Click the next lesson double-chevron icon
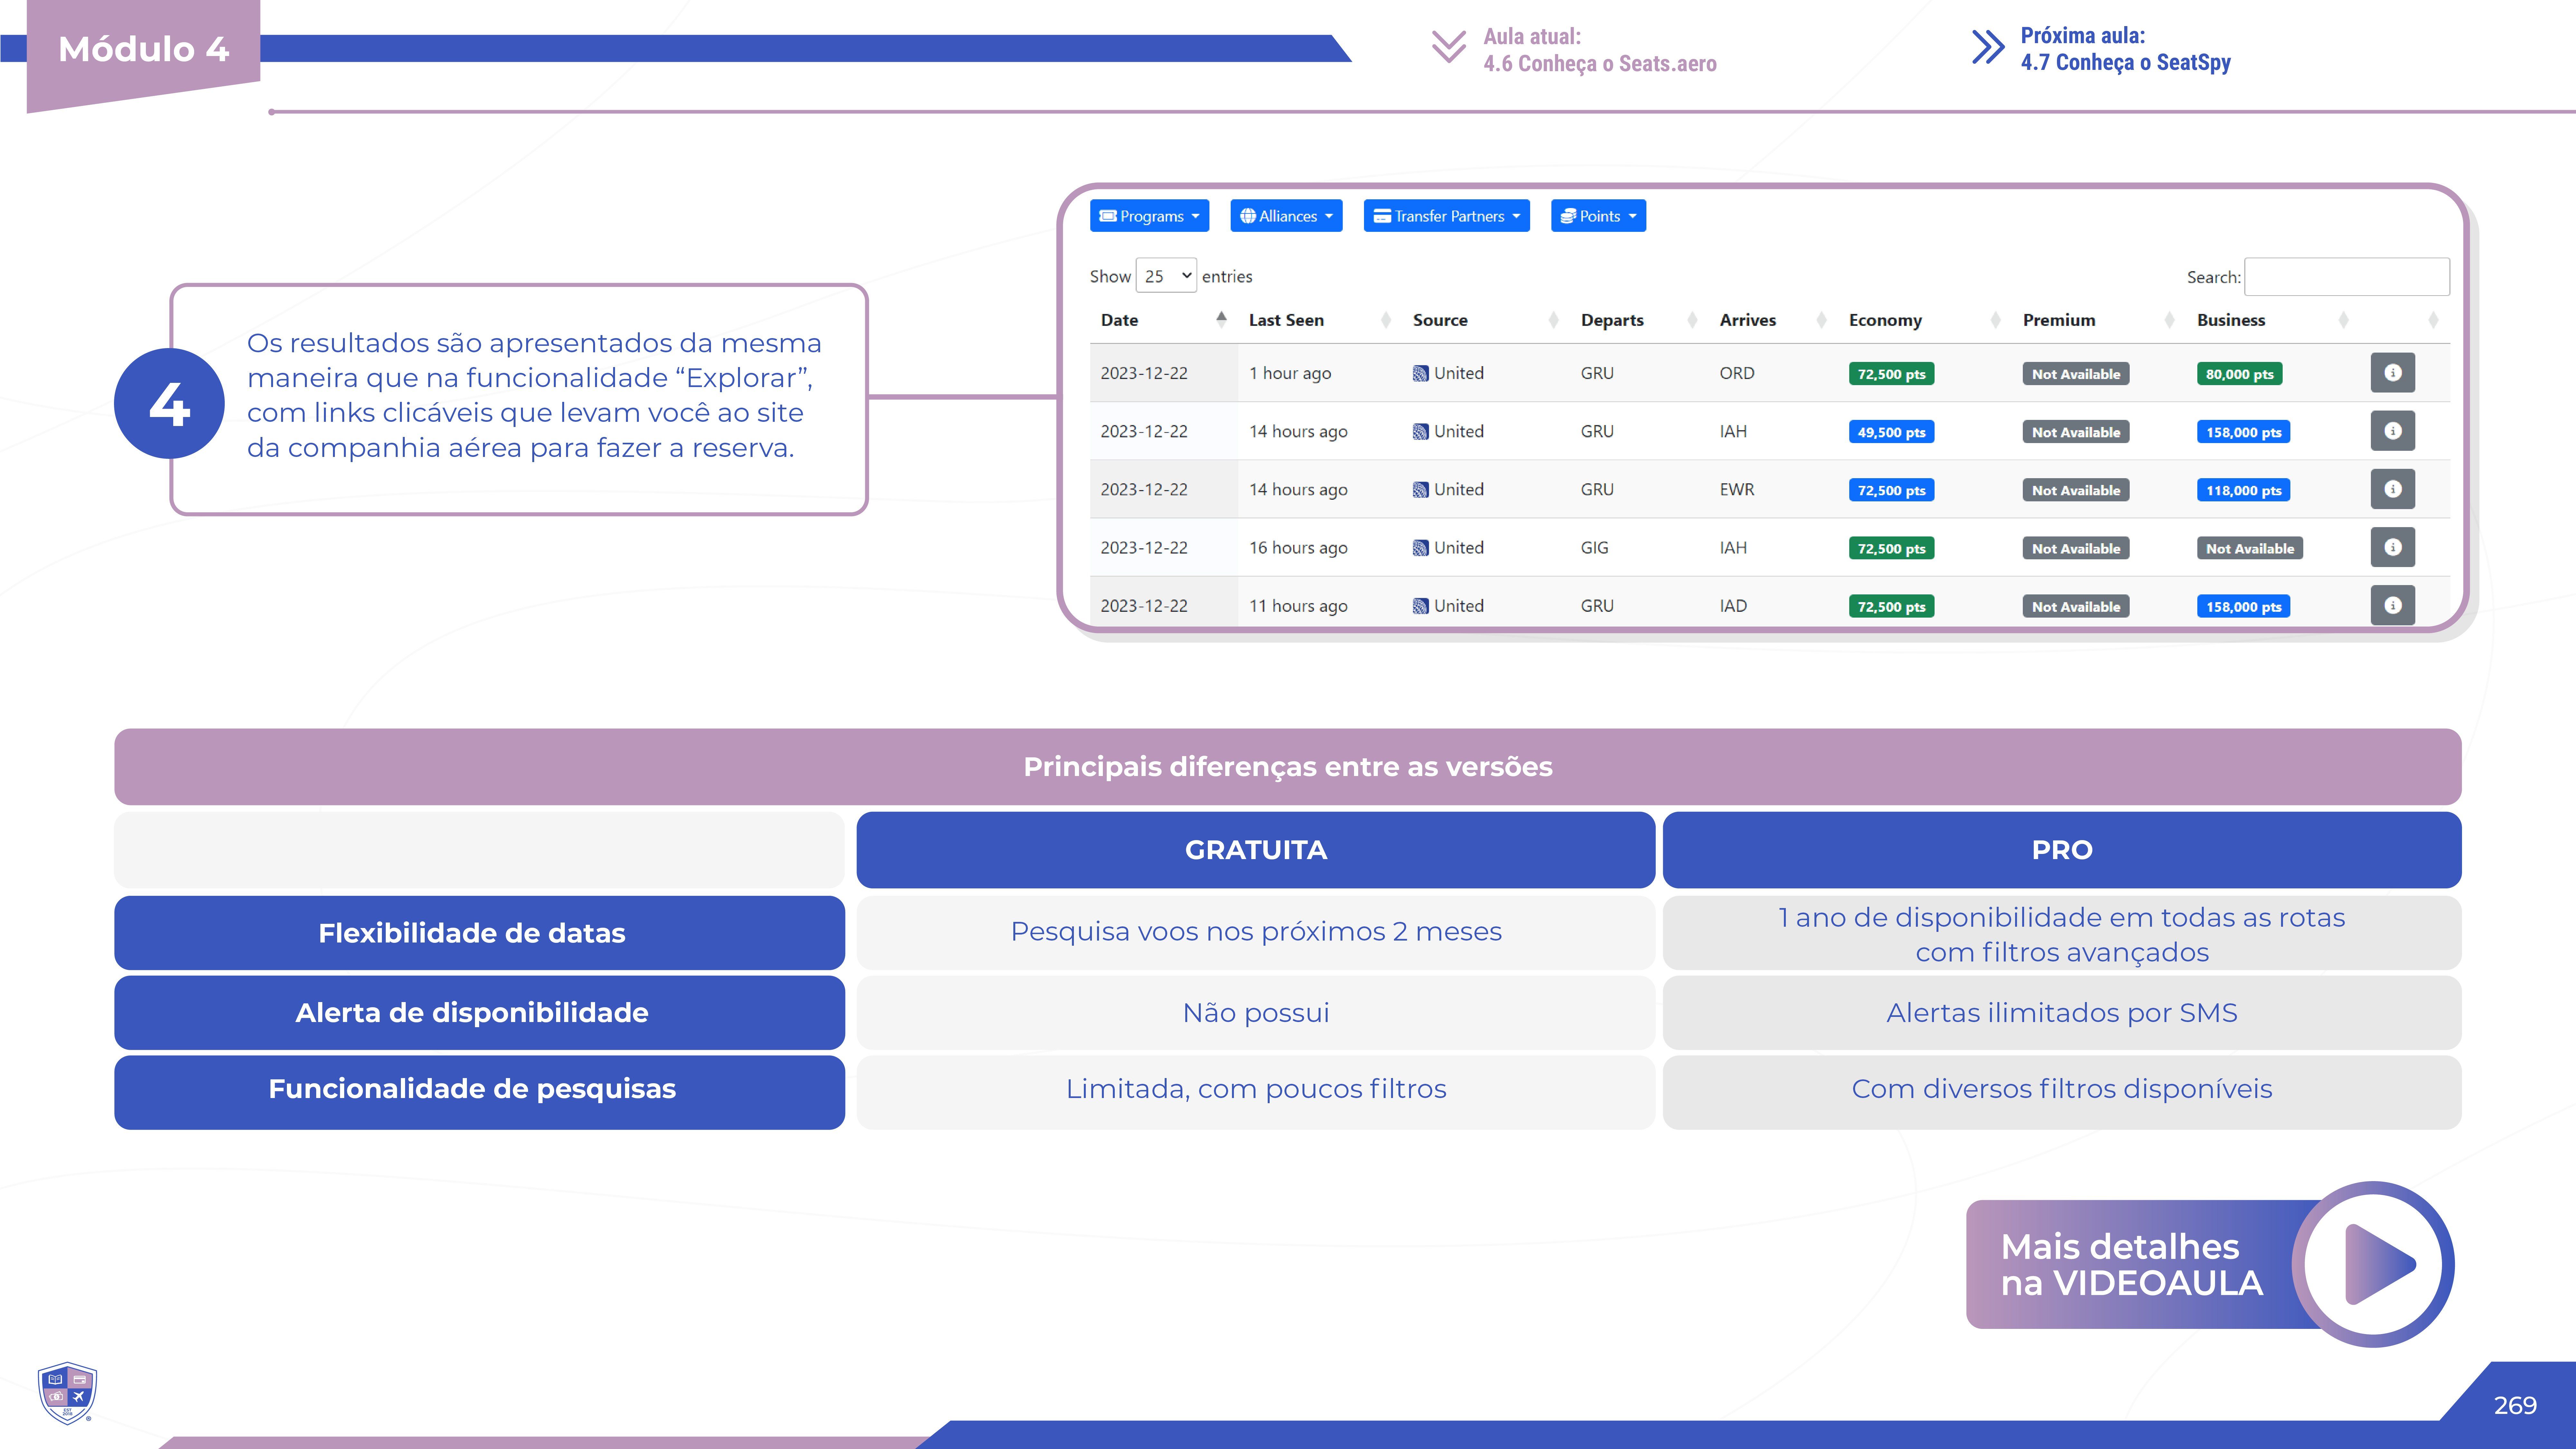The height and width of the screenshot is (1449, 2576). pyautogui.click(x=1987, y=47)
